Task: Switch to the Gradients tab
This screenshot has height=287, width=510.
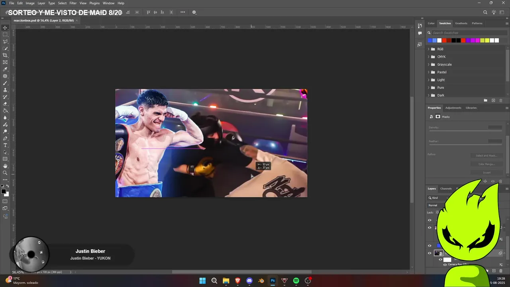Action: click(461, 23)
